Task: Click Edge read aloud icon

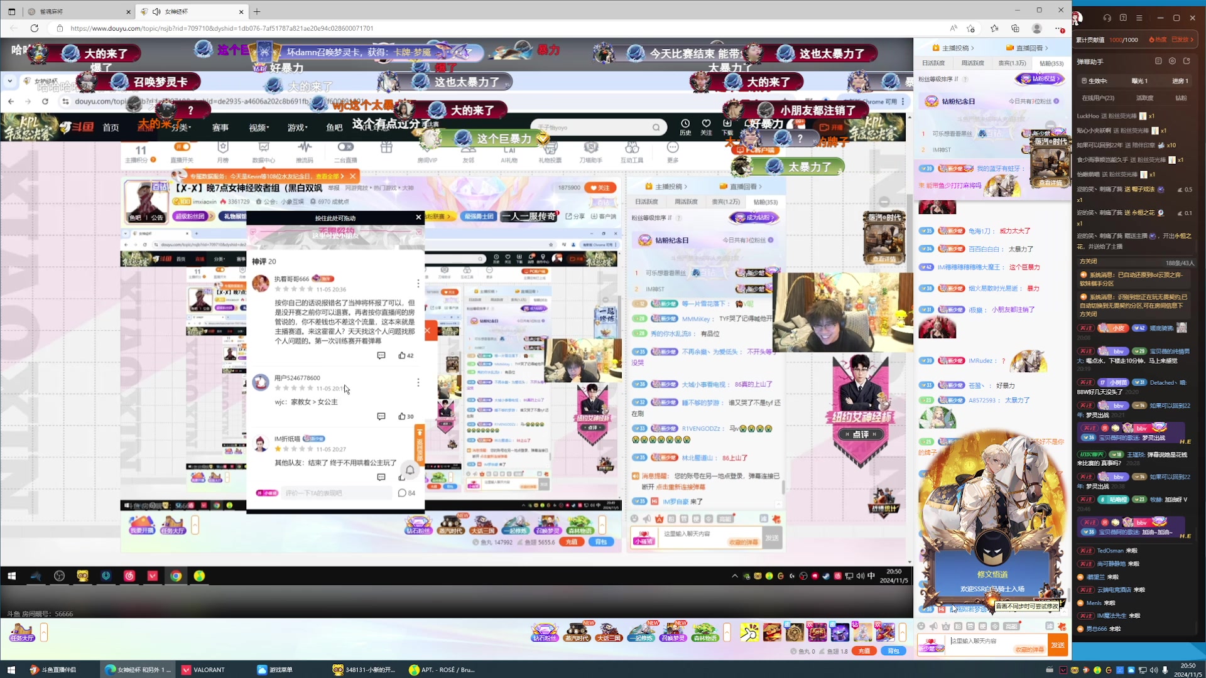Action: click(953, 28)
